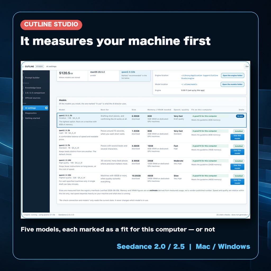Select the qwen2.5:1.5b model name

click(66, 115)
